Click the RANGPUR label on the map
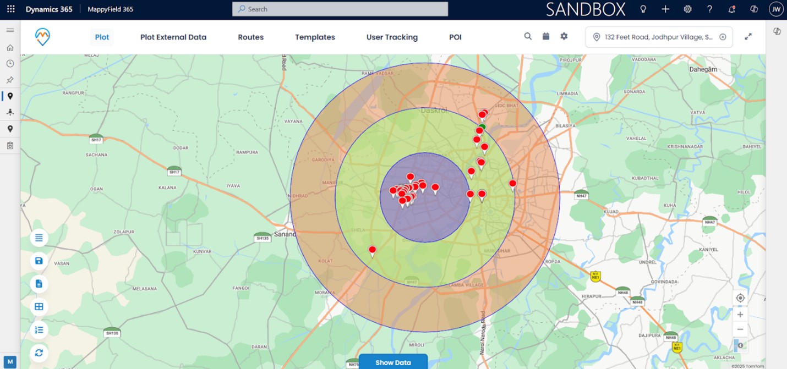Screen dimensions: 787x369 point(72,93)
